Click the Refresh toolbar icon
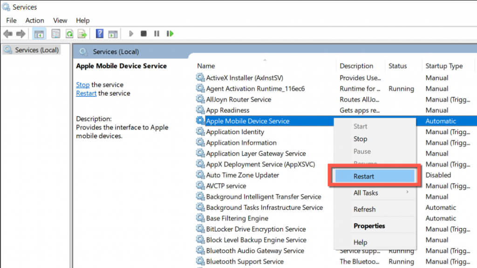The image size is (477, 268). click(69, 34)
